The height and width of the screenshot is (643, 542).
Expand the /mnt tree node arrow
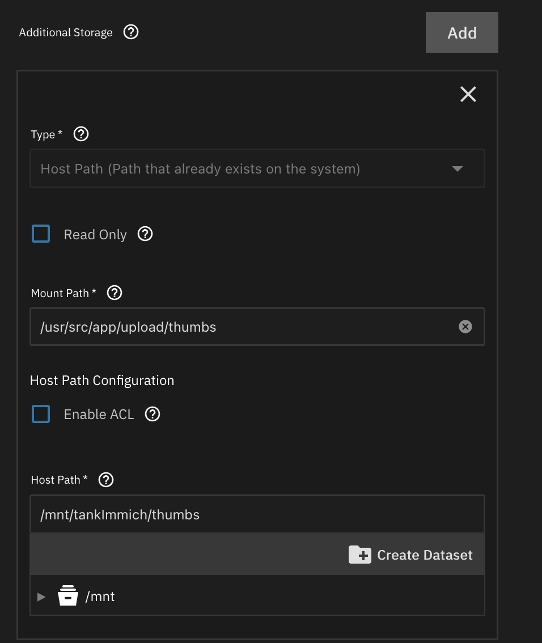[41, 597]
